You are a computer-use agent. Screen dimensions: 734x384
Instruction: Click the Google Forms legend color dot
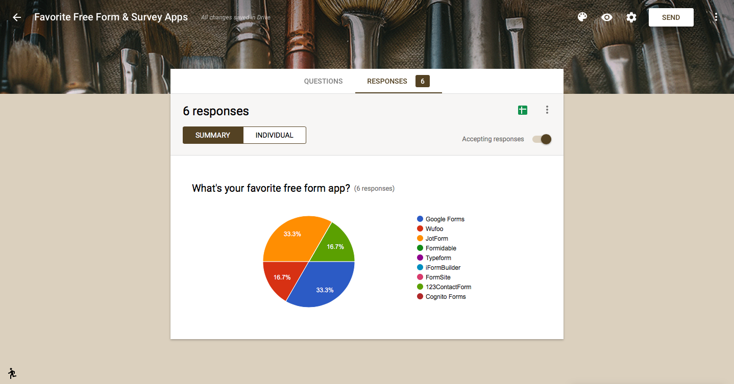tap(420, 219)
